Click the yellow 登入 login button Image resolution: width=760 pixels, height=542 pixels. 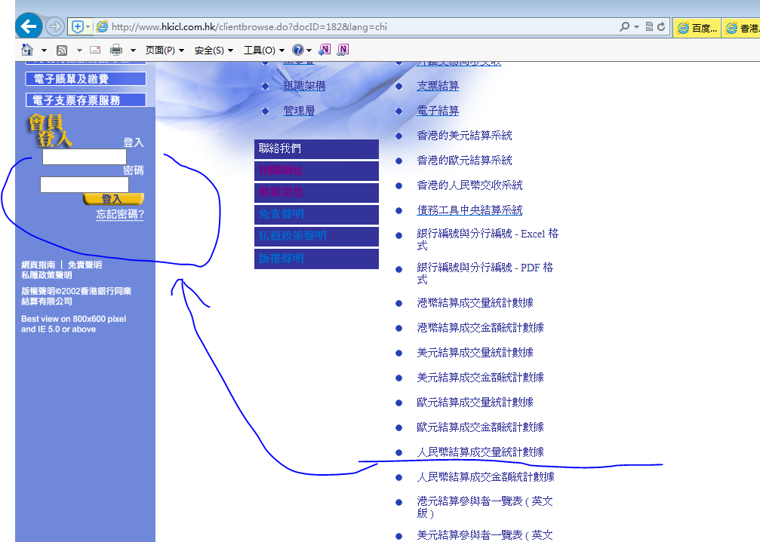(x=113, y=199)
